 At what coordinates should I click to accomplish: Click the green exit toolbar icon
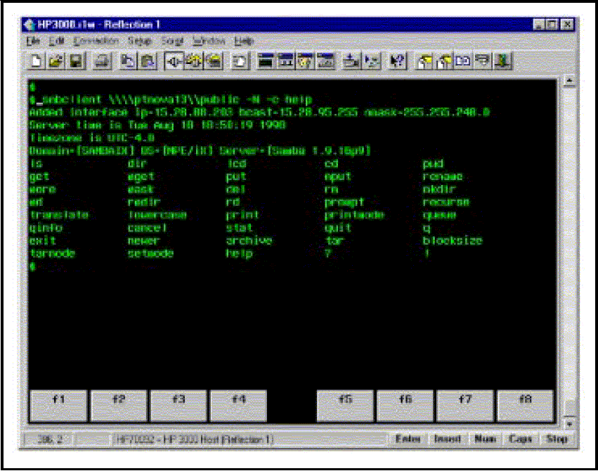[502, 61]
